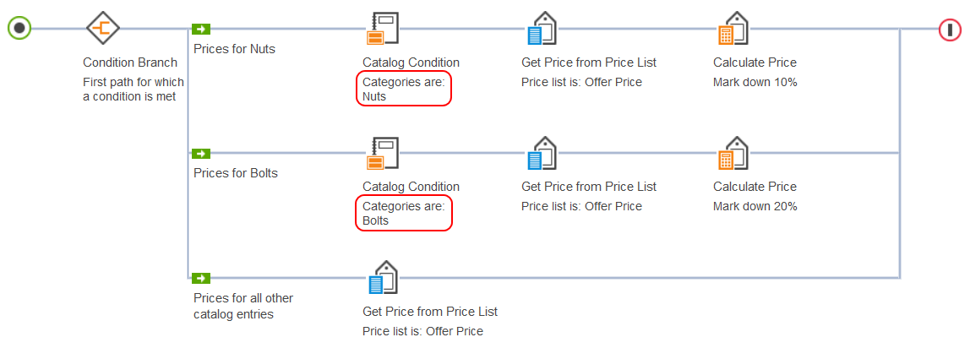Open the Nuts Catalog Condition icon

point(383,29)
